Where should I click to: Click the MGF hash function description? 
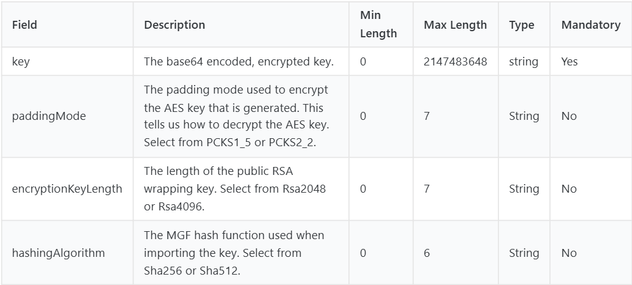pos(234,253)
